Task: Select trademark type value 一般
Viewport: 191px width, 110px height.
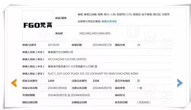Action: pyautogui.click(x=140, y=88)
